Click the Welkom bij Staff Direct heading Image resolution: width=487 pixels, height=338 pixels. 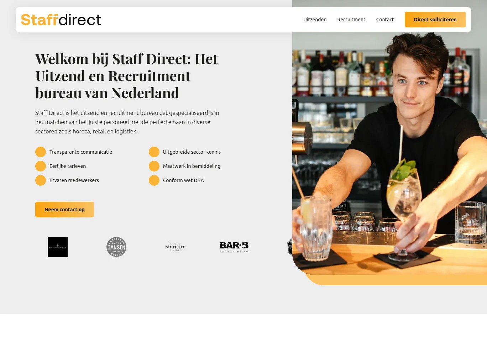pyautogui.click(x=126, y=76)
